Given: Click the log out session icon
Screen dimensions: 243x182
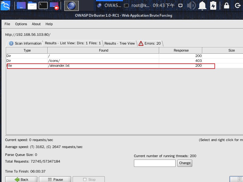Looking at the screenshot, I should (x=238, y=6).
